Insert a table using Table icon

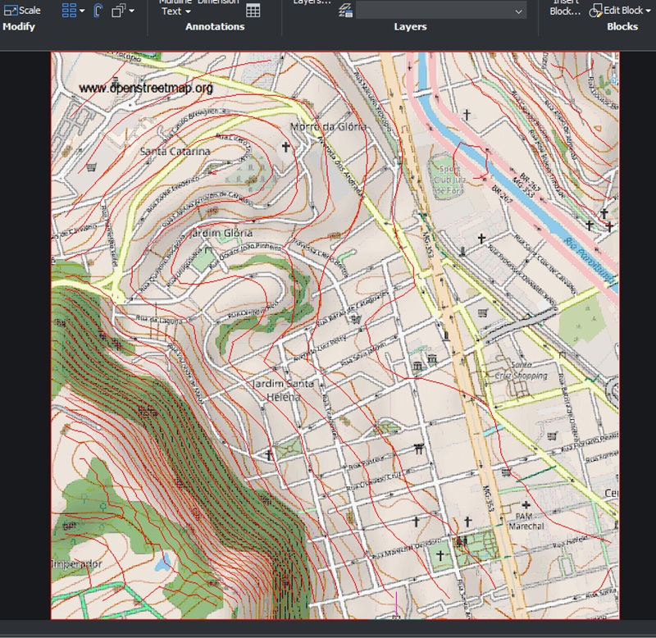point(253,11)
